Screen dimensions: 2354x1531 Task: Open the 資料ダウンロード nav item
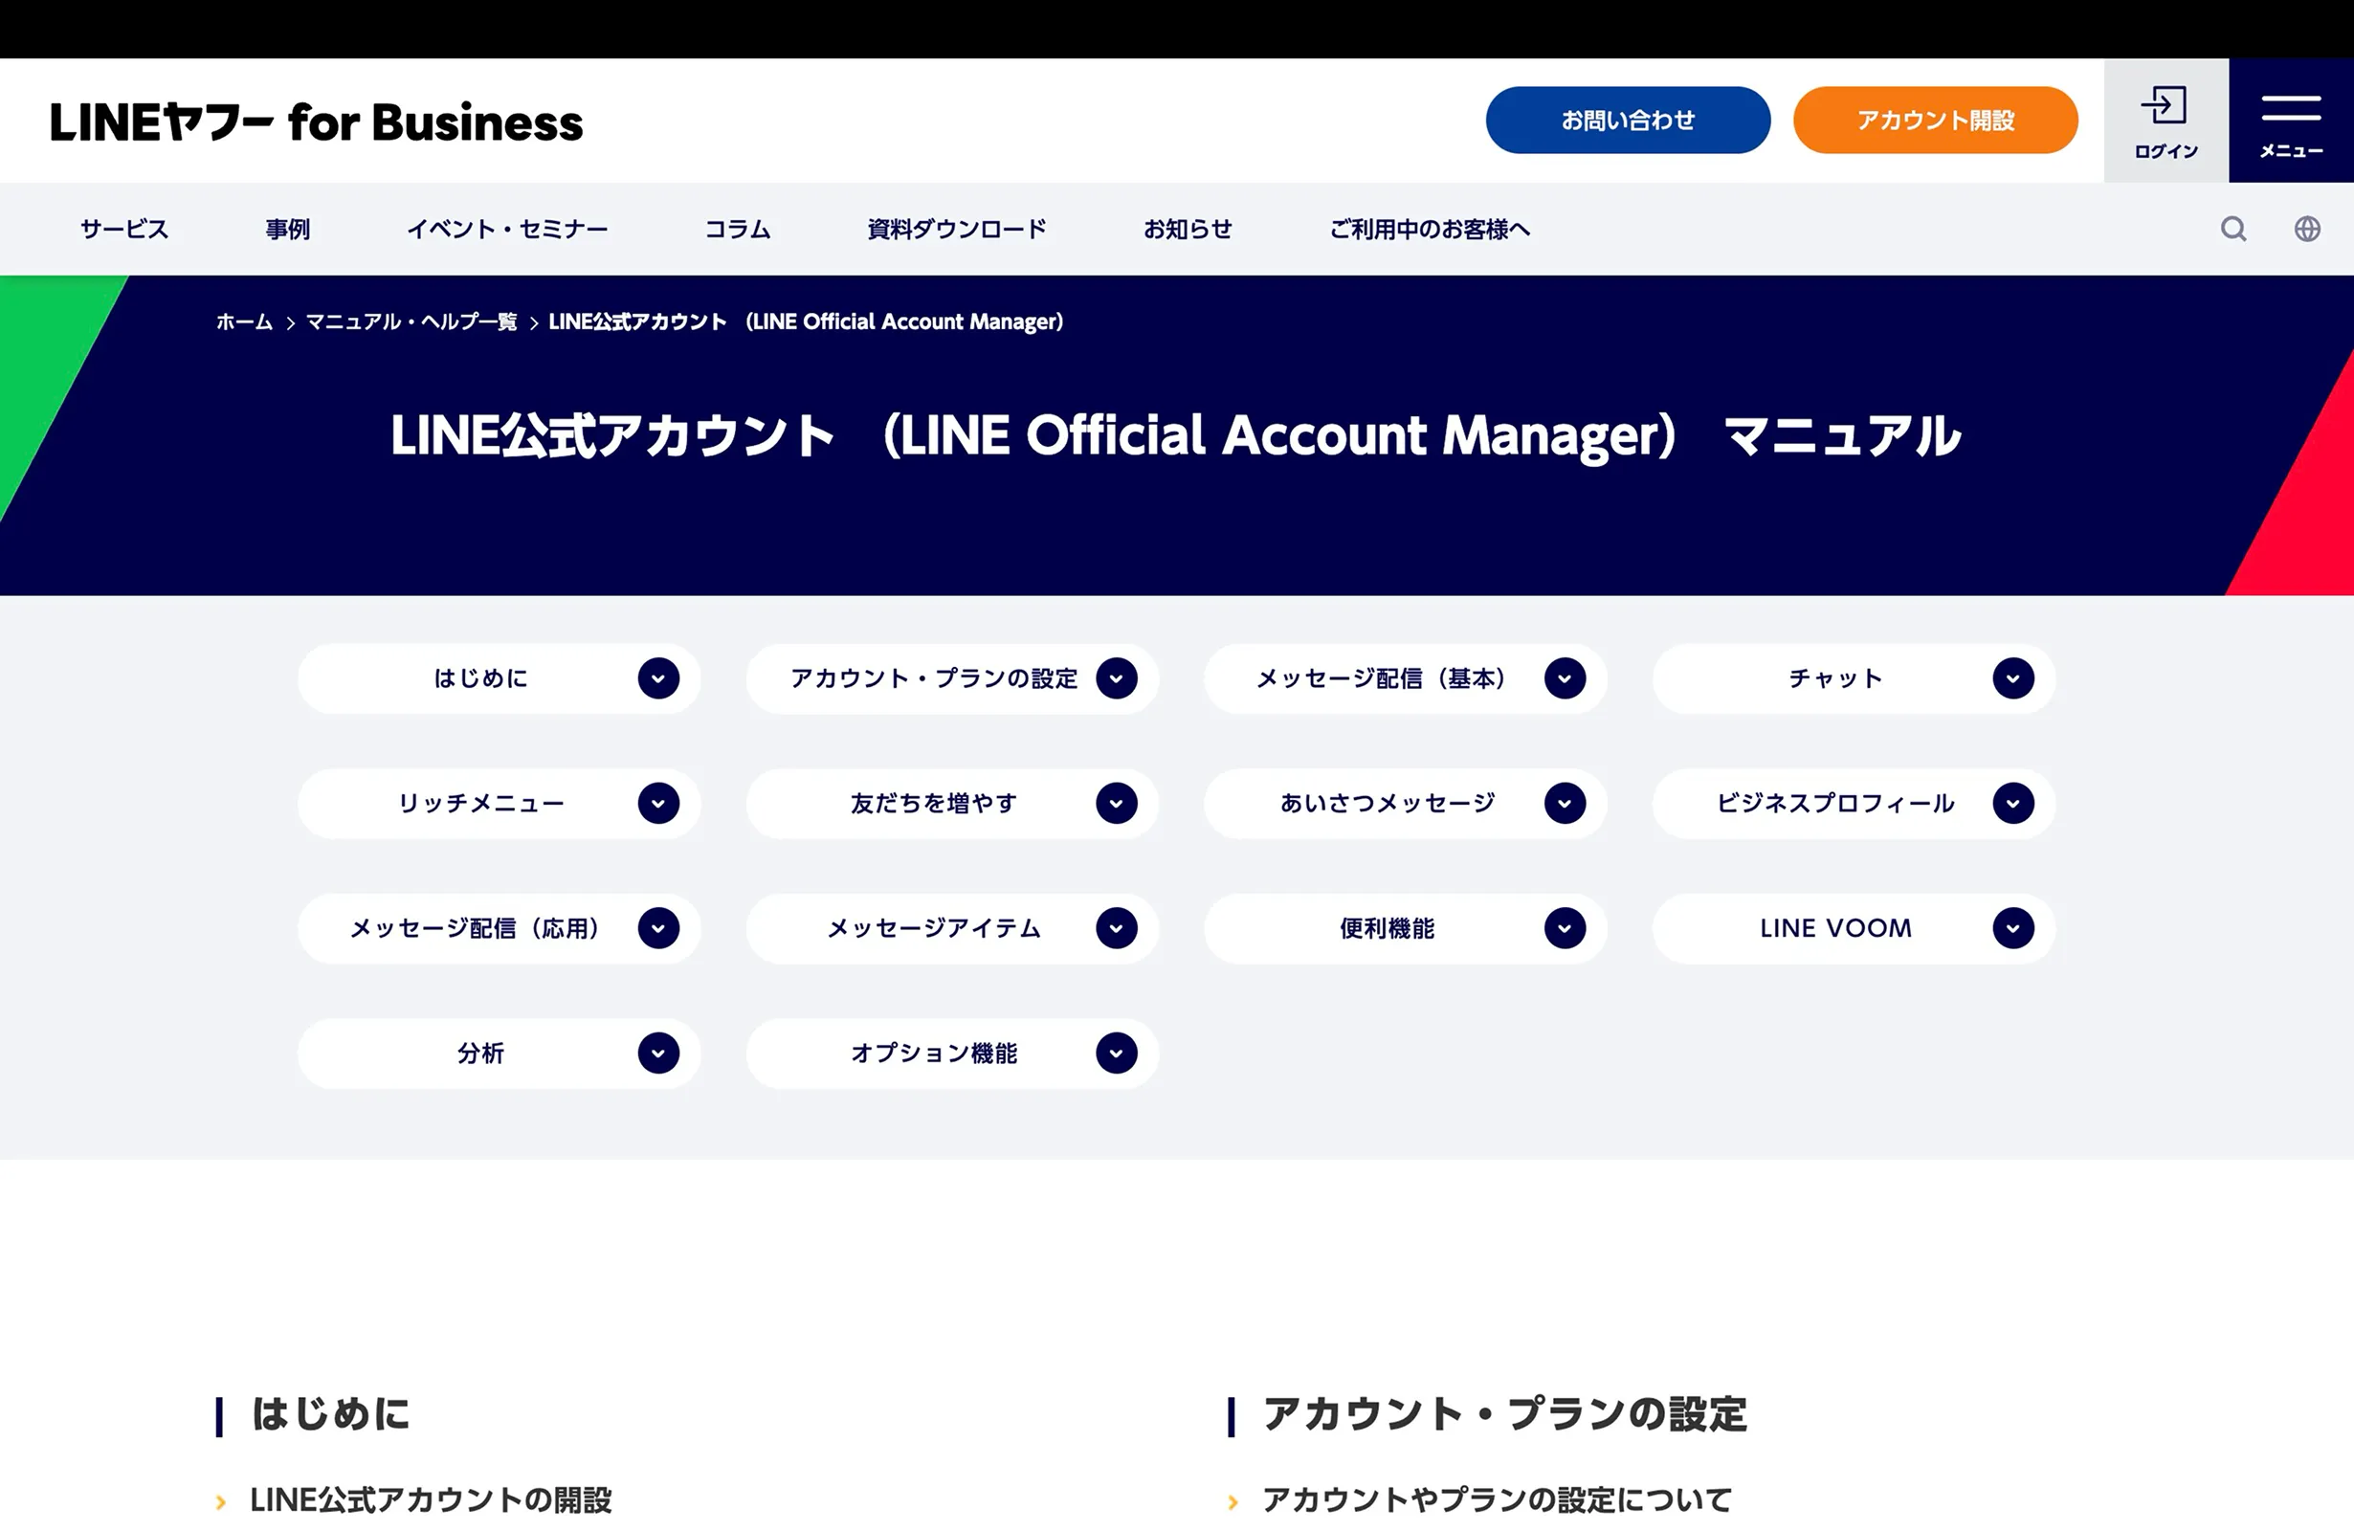958,230
